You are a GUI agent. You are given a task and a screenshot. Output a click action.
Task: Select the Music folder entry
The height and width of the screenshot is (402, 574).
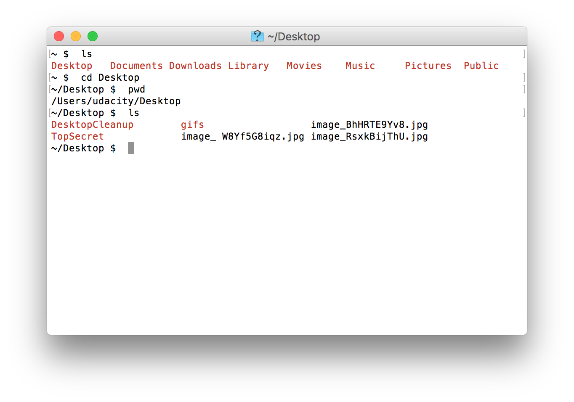click(360, 66)
